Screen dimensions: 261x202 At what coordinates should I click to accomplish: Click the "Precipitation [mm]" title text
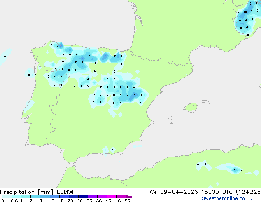[27, 192]
